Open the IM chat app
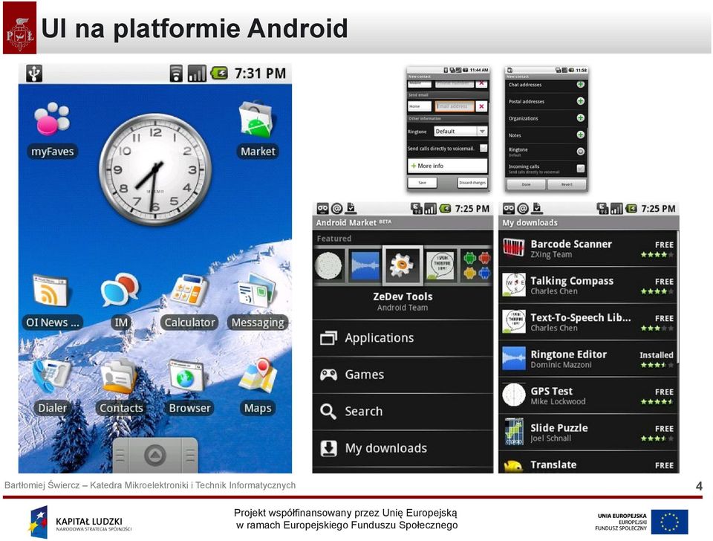Screen dimensions: 713x541 pos(120,301)
